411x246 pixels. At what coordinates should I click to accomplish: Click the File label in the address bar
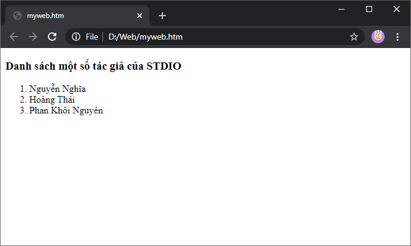[92, 37]
